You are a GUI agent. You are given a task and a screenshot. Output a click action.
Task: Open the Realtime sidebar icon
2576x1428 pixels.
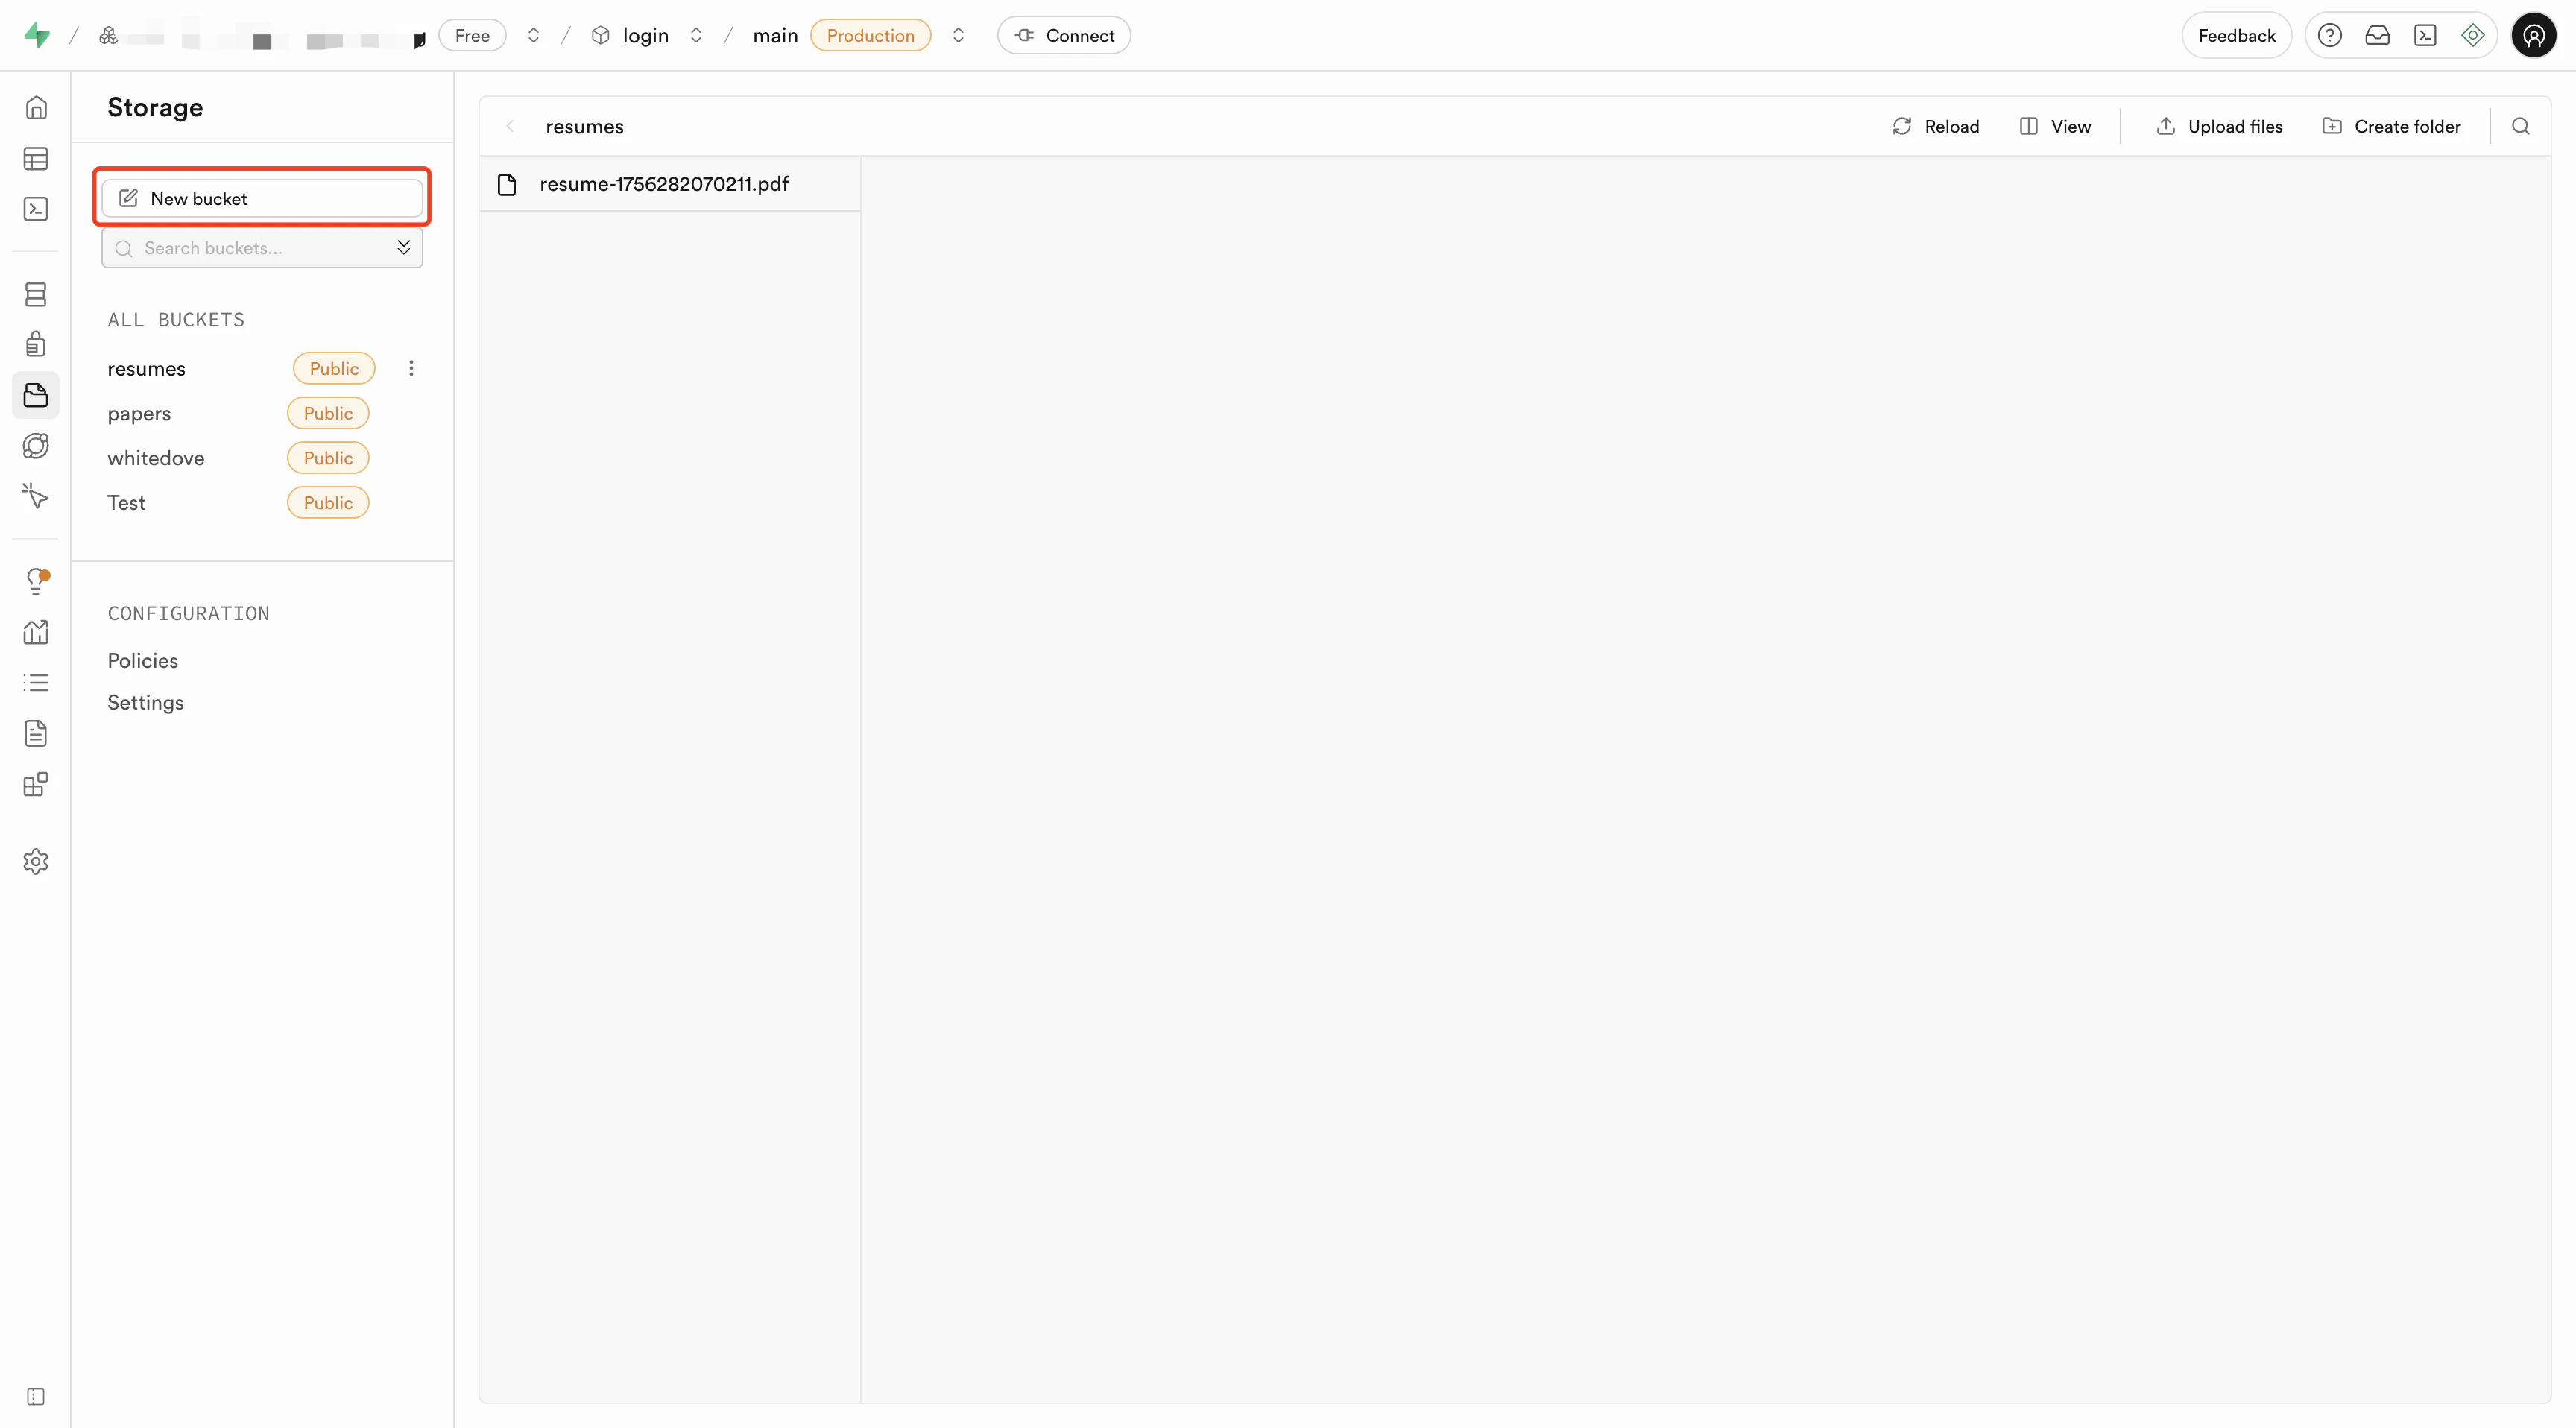coord(36,496)
